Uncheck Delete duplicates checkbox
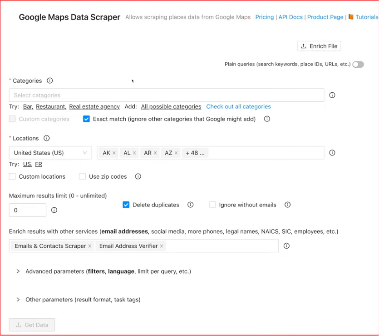379x336 pixels. (126, 205)
